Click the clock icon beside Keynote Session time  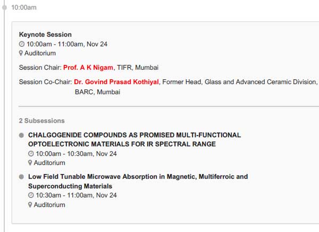tap(22, 44)
